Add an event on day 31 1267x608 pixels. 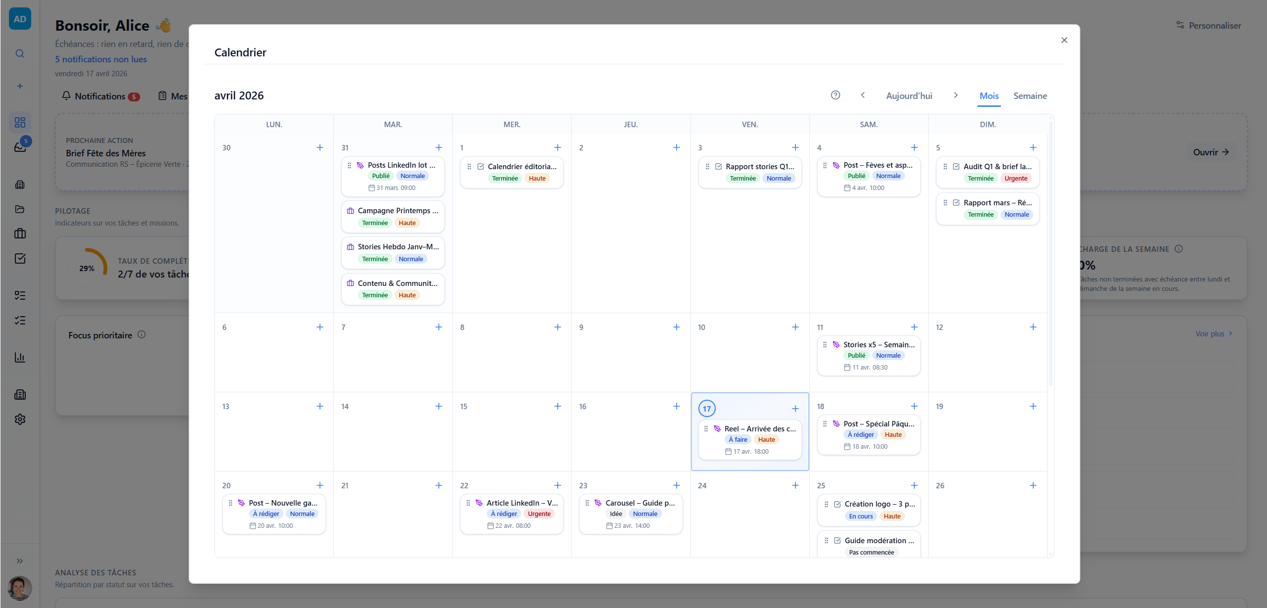coord(439,147)
